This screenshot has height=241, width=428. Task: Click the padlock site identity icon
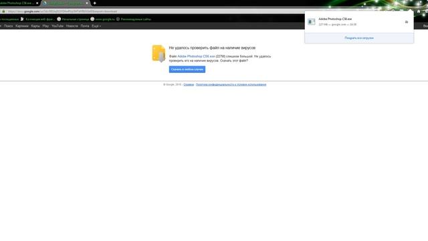click(x=3, y=11)
